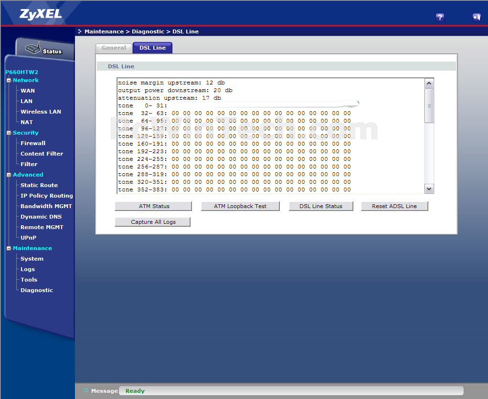Open the WAN settings page
Screen dimensions: 488x399
coord(28,91)
